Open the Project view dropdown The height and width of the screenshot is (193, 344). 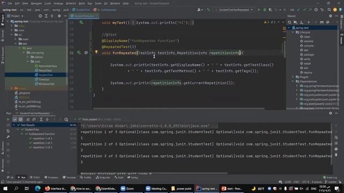click(16, 16)
